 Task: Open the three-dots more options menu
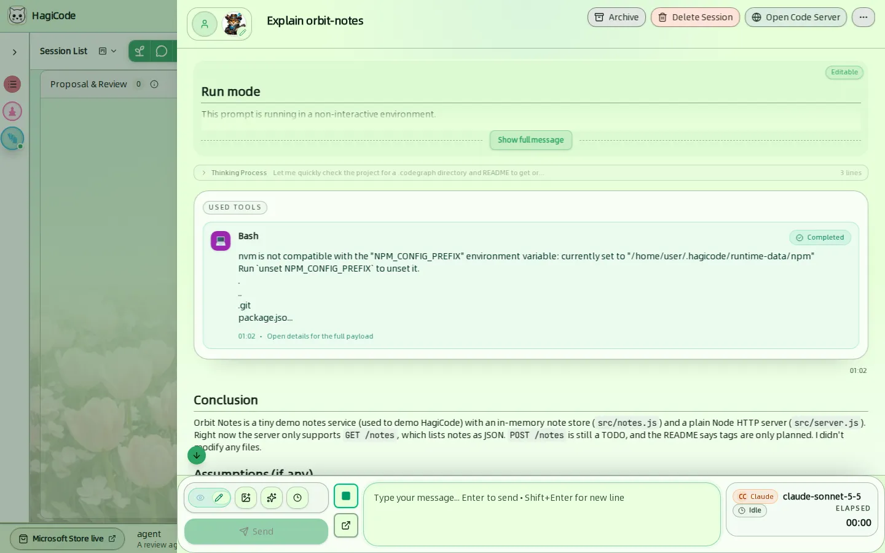(x=863, y=17)
